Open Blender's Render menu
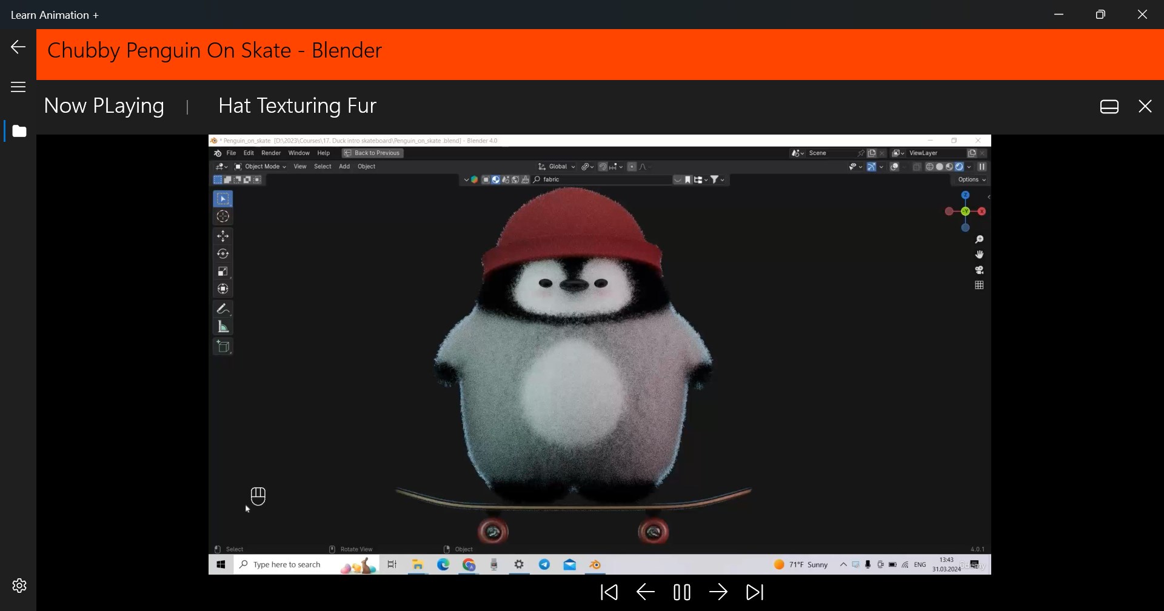Image resolution: width=1164 pixels, height=611 pixels. coord(271,153)
